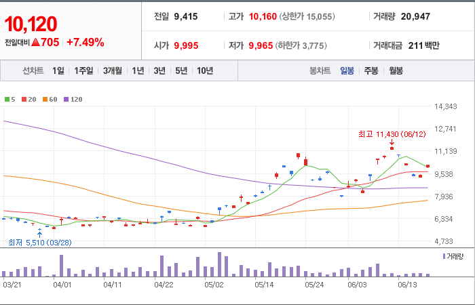475x305 pixels.
Task: Select the 3개월 chart period
Action: [x=113, y=70]
